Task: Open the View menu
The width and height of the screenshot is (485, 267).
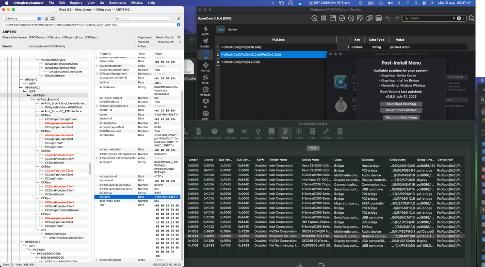Action: click(91, 3)
